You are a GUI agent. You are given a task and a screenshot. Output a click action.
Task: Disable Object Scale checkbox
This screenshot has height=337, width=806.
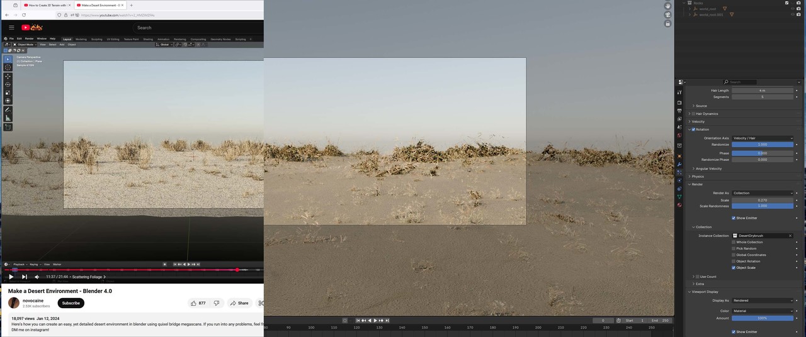(734, 268)
